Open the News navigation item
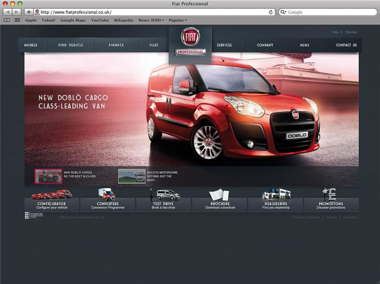Screen dimensions: 380x284 (305, 45)
